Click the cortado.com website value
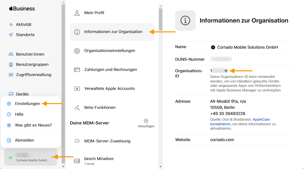 (x=222, y=140)
